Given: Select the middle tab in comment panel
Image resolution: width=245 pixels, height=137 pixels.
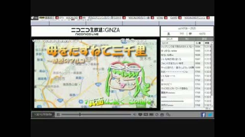Looking at the screenshot, I should click(x=187, y=39).
